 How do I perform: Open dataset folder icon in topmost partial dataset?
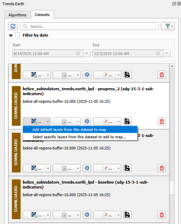128,75
